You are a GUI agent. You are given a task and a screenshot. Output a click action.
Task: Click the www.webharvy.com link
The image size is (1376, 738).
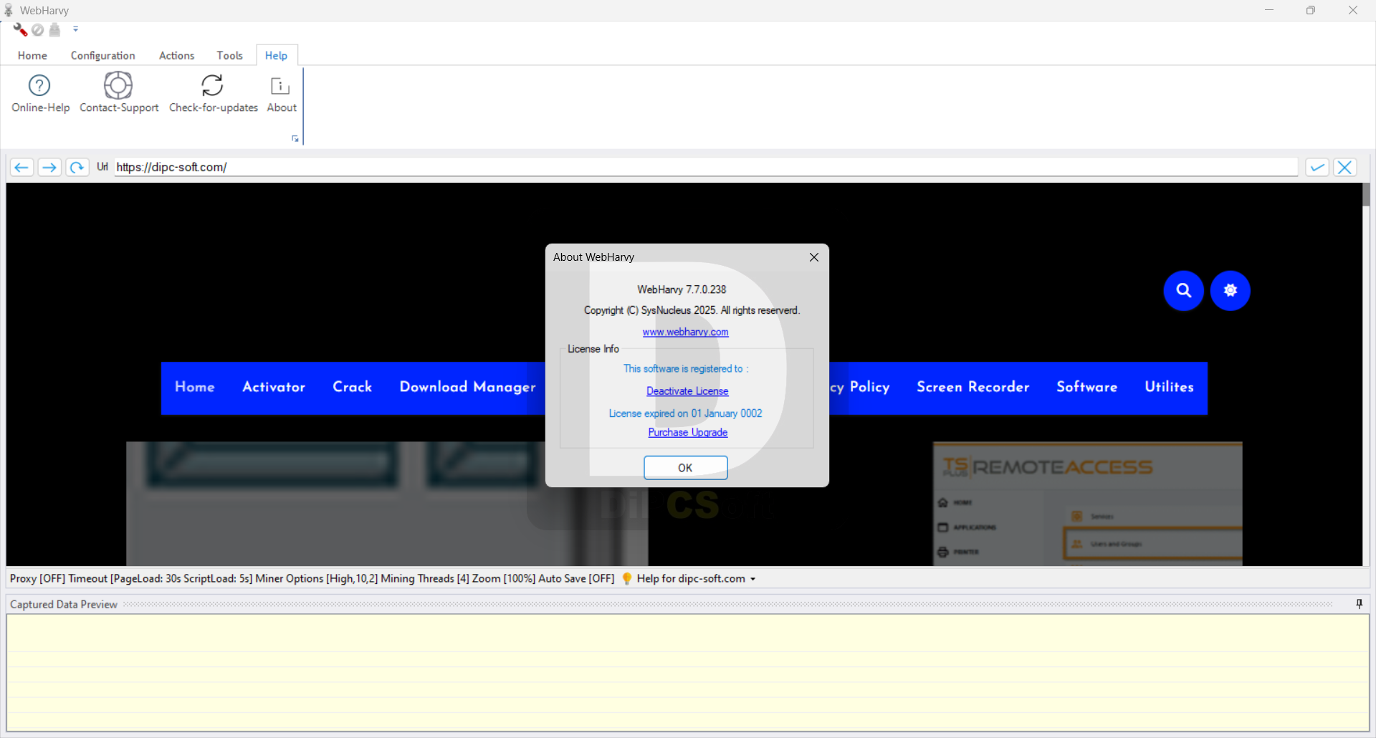[x=685, y=332]
